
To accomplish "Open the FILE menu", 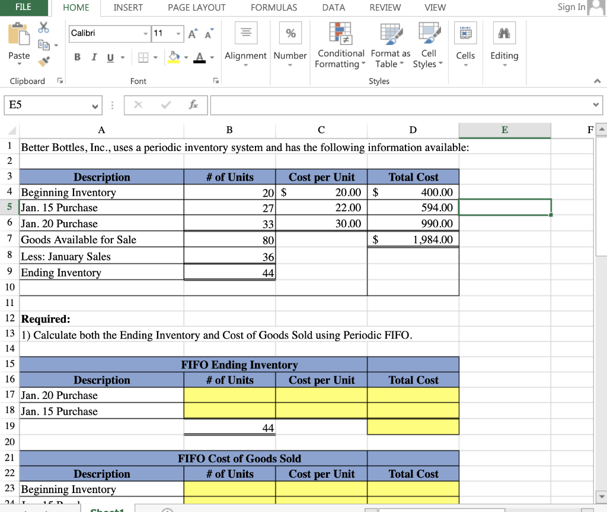I will tap(24, 8).
